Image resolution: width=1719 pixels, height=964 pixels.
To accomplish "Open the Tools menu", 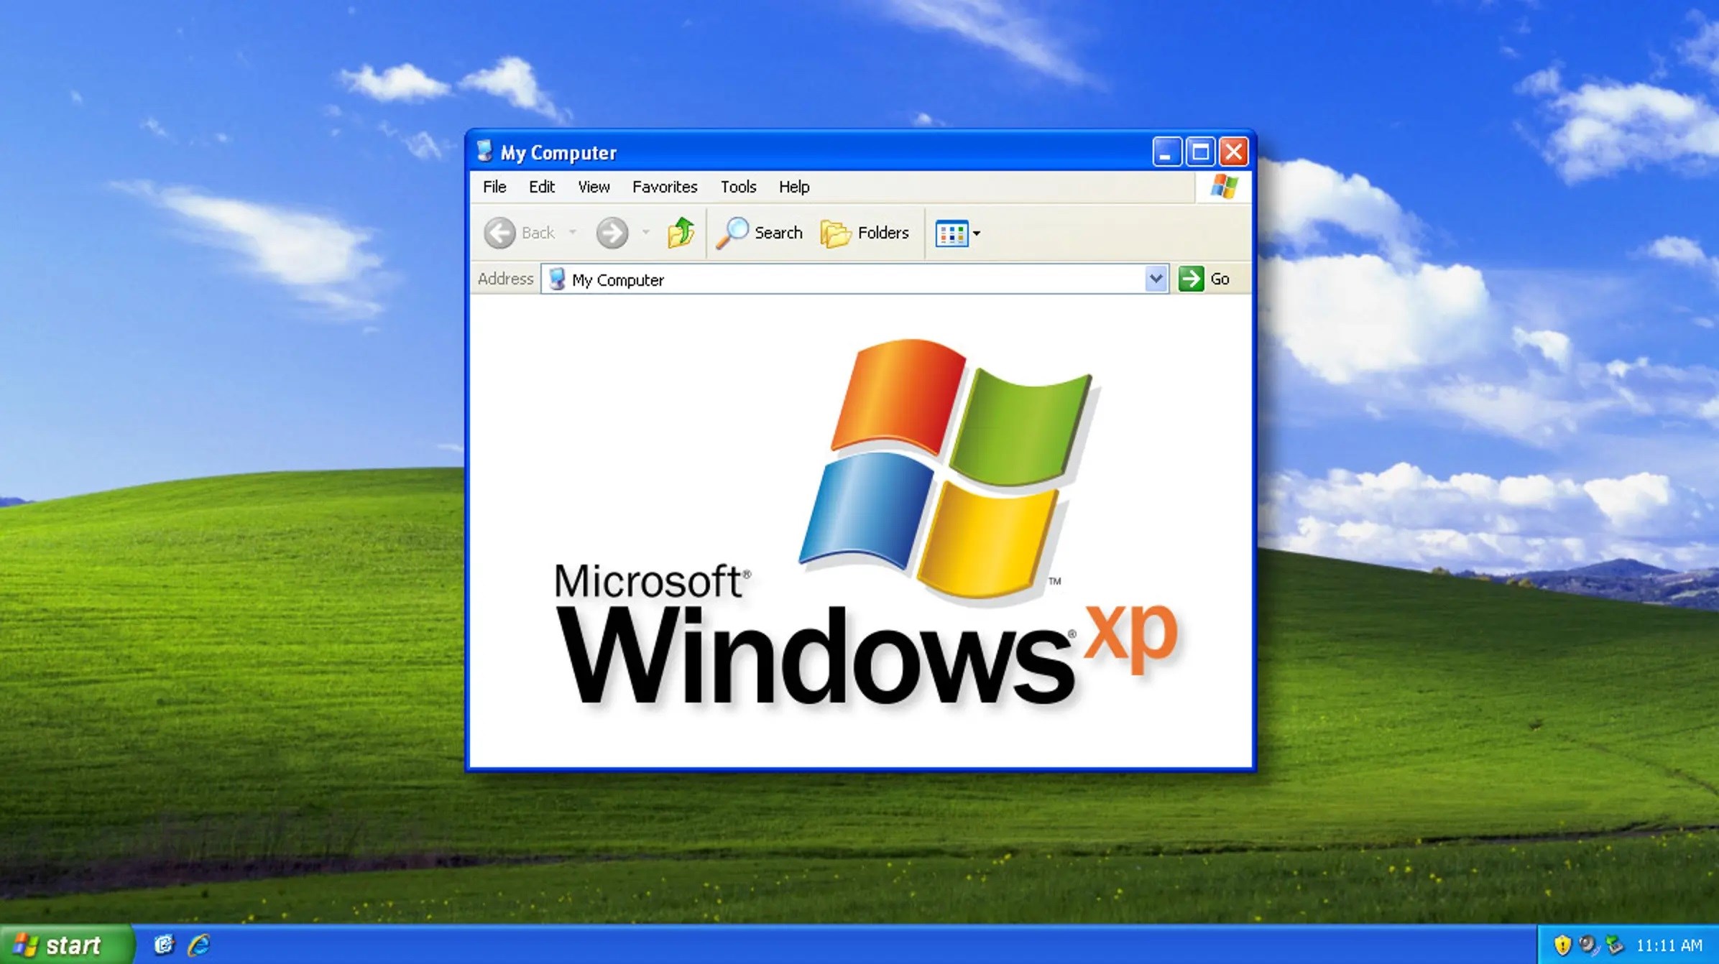I will click(737, 187).
